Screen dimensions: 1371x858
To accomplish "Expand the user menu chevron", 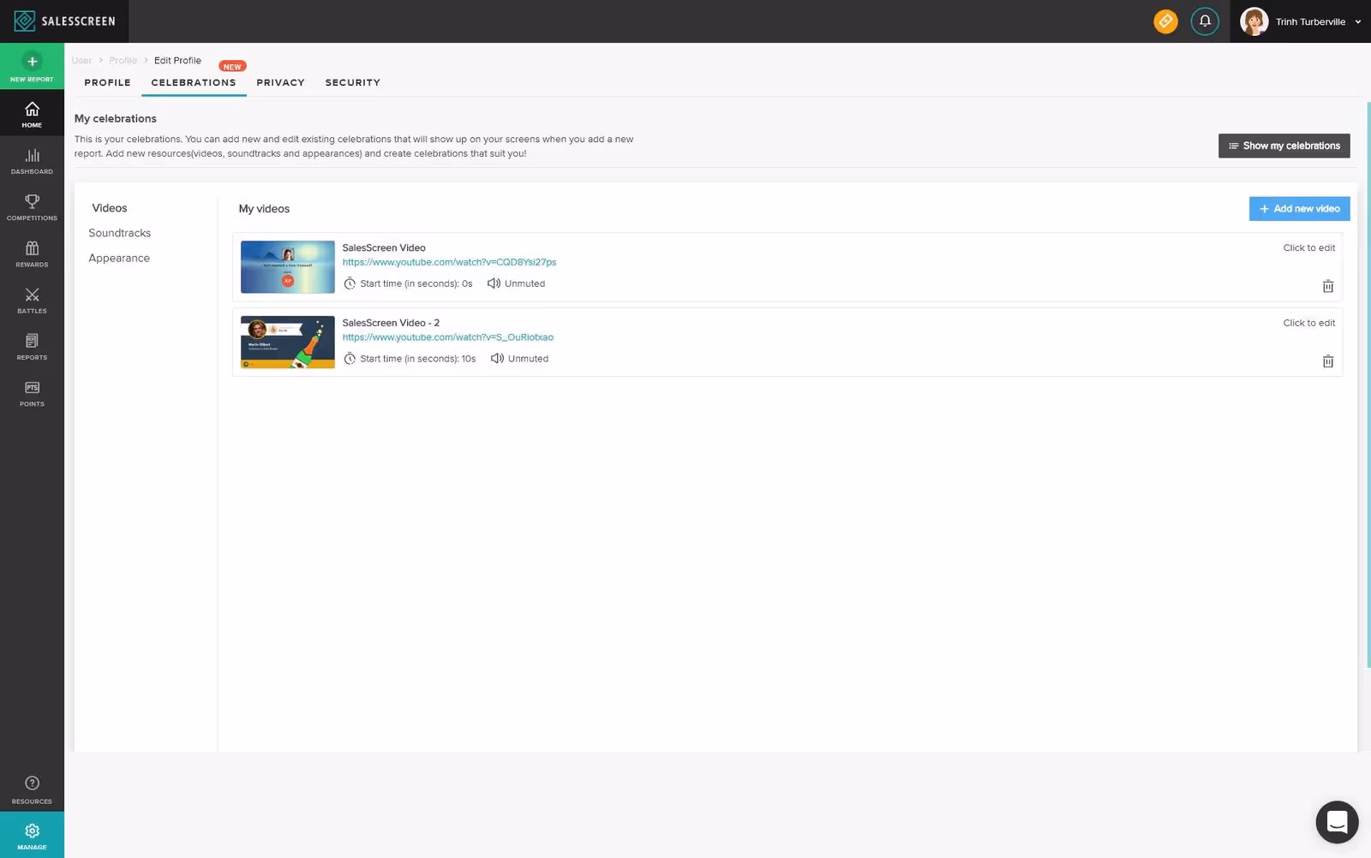I will click(x=1357, y=22).
